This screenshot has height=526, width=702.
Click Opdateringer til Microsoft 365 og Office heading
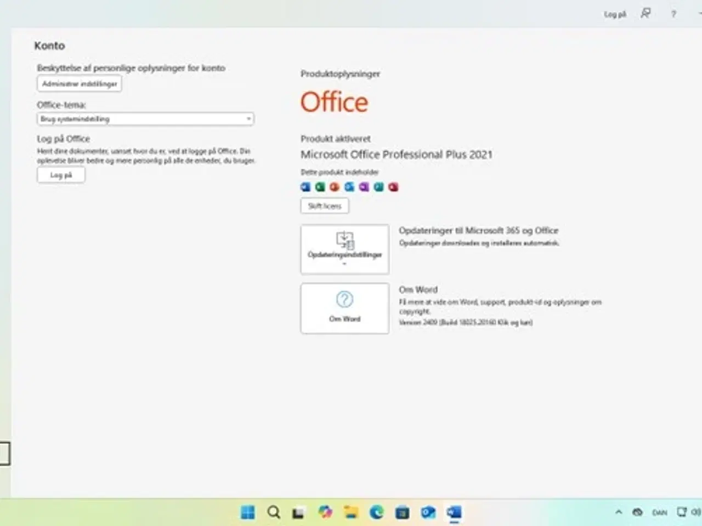click(x=478, y=231)
